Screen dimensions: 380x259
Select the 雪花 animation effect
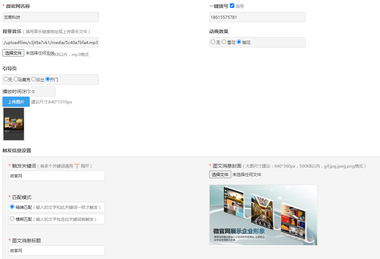[224, 42]
